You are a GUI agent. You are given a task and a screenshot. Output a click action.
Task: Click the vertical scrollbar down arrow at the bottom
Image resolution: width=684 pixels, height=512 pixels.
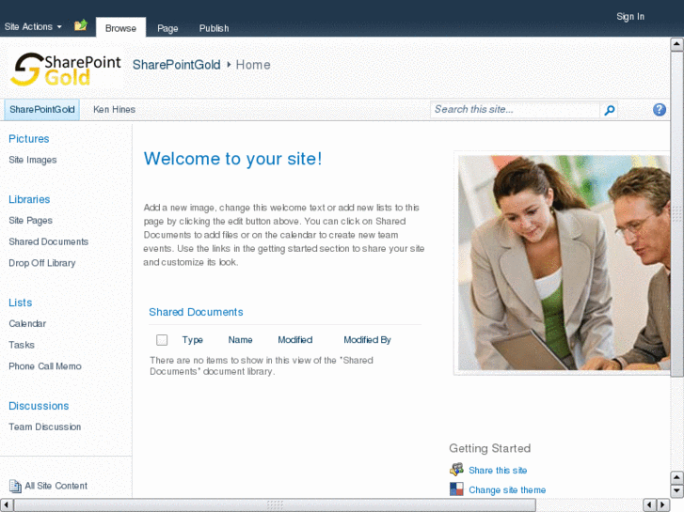(x=676, y=490)
